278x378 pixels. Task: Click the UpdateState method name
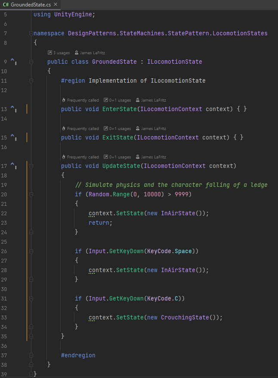coord(121,166)
